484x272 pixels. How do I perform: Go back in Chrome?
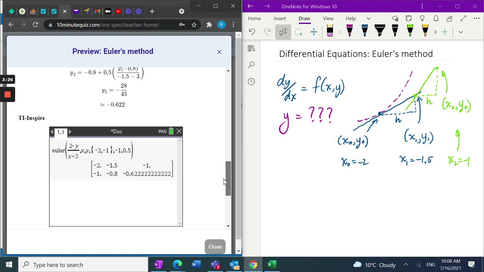pyautogui.click(x=11, y=25)
